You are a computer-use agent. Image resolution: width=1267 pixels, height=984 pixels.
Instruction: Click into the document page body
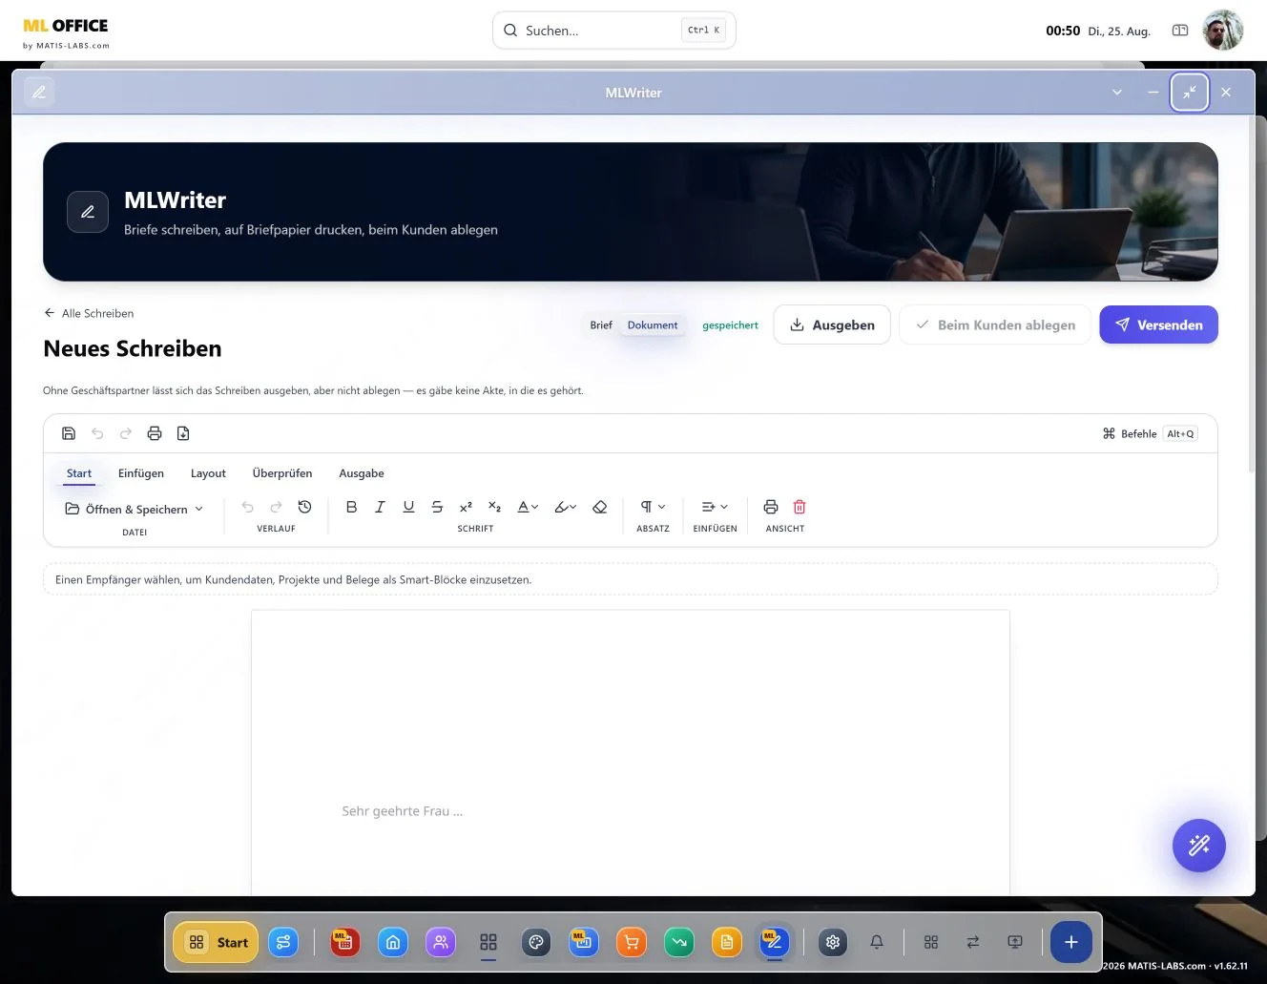coord(630,752)
